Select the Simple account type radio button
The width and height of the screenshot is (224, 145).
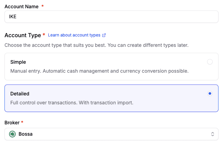210,62
